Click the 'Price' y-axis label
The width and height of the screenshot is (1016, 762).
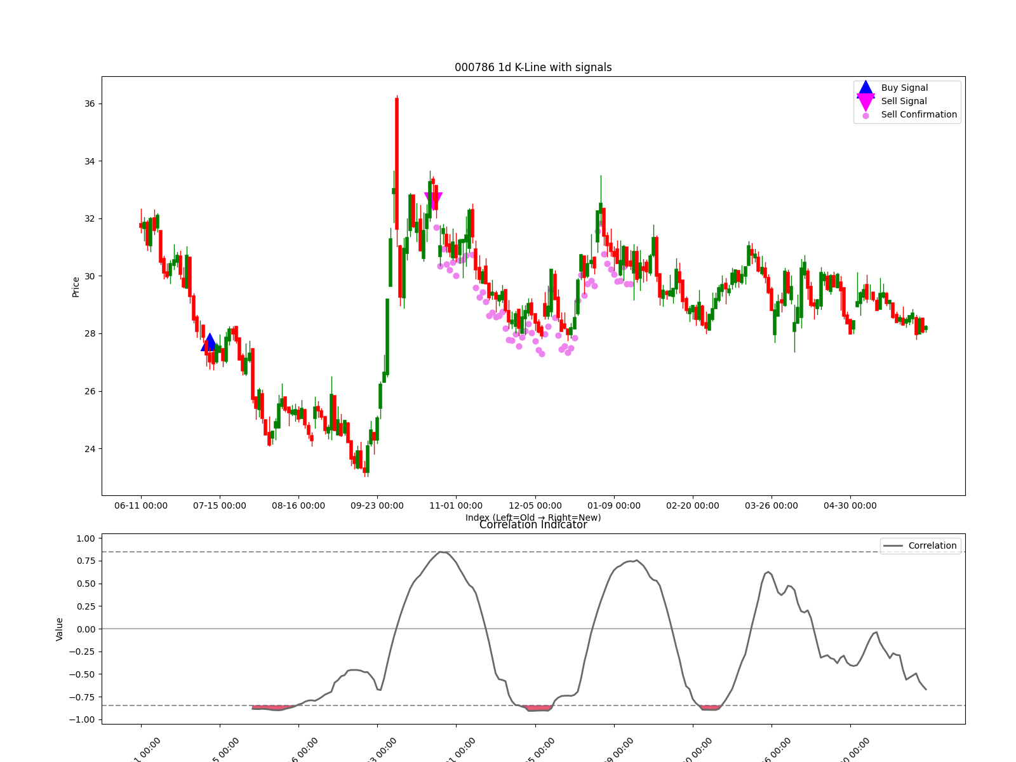click(76, 287)
